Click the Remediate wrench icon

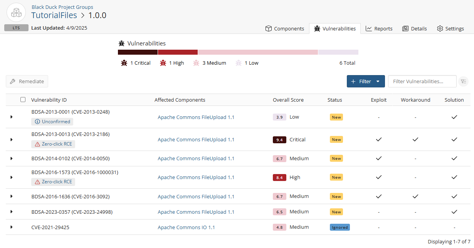[13, 81]
